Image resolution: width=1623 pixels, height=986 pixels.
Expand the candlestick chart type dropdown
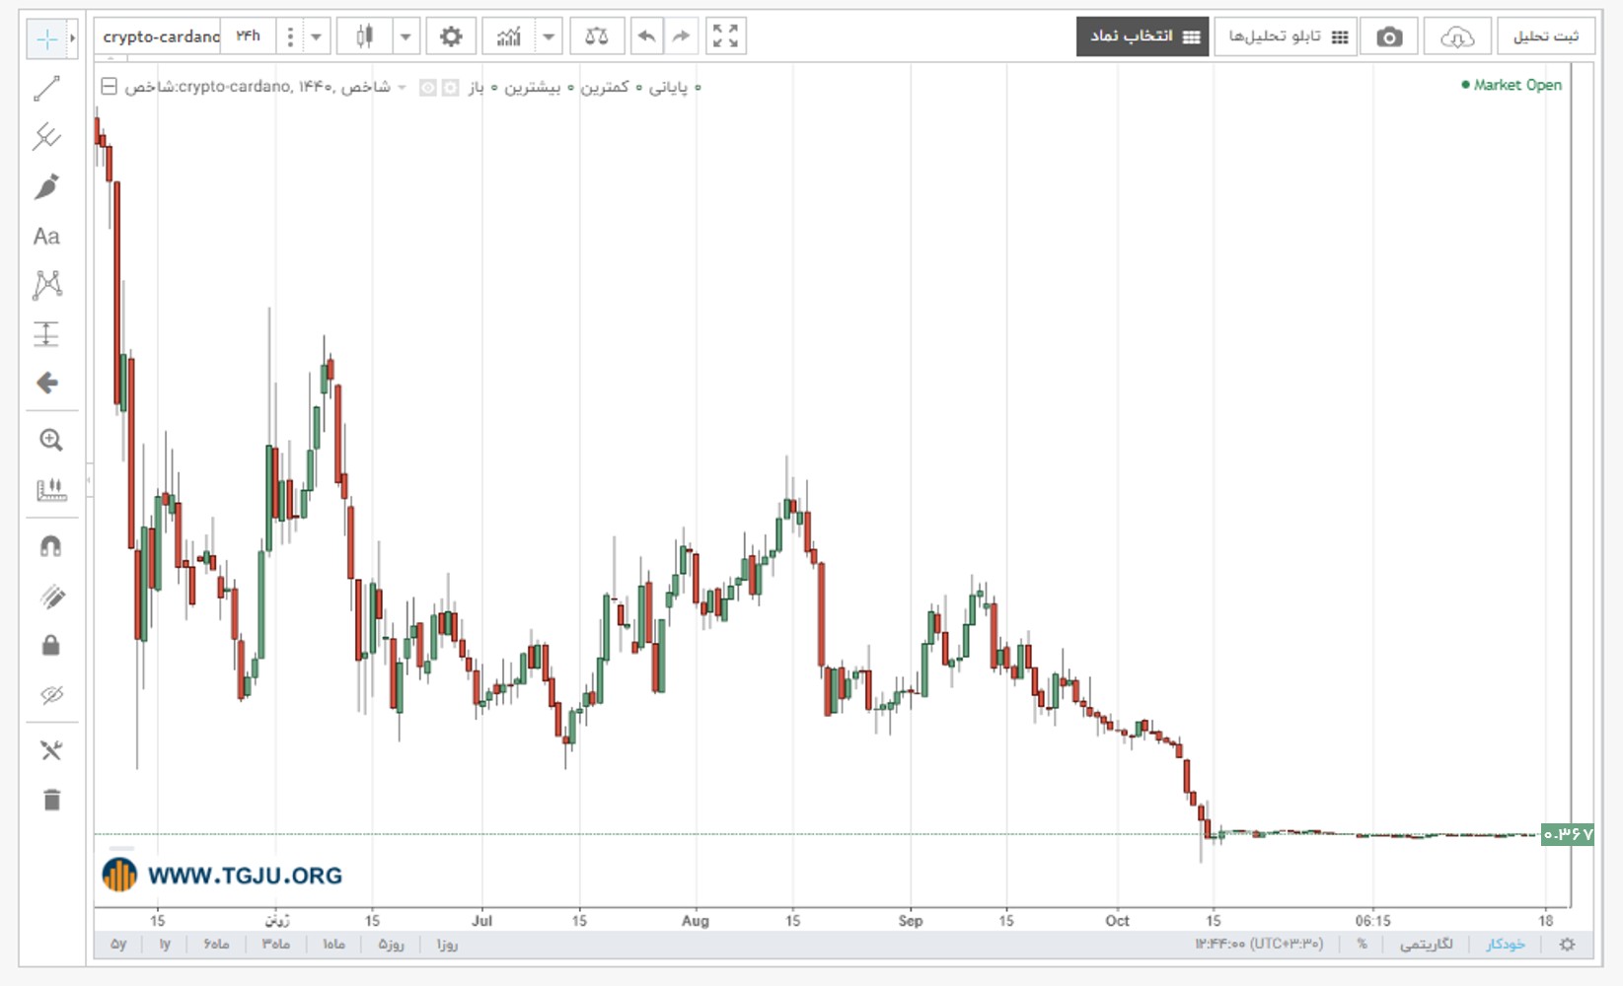pos(406,36)
